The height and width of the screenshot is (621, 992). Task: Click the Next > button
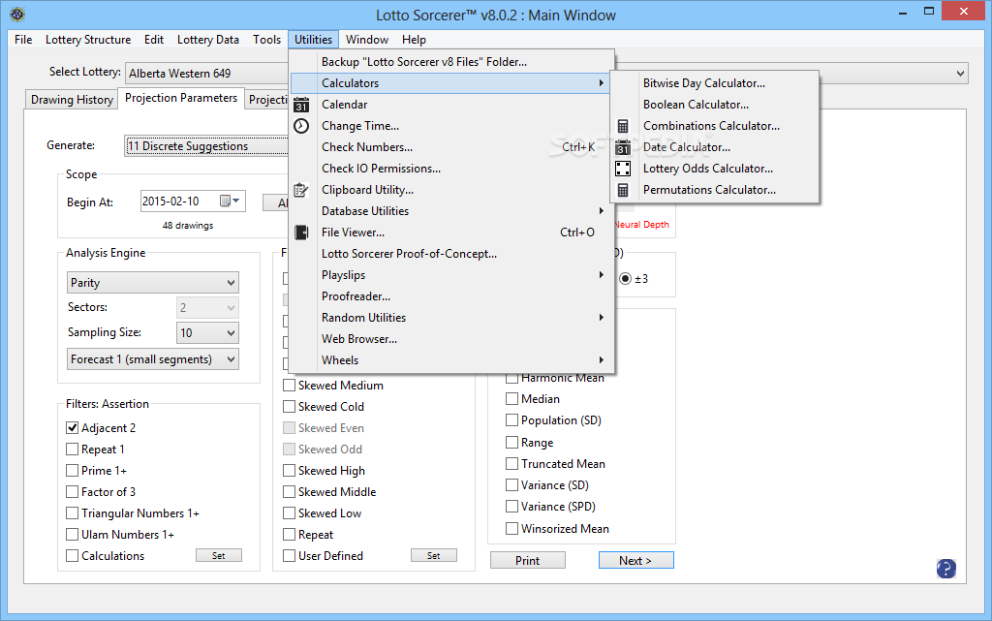(x=635, y=560)
